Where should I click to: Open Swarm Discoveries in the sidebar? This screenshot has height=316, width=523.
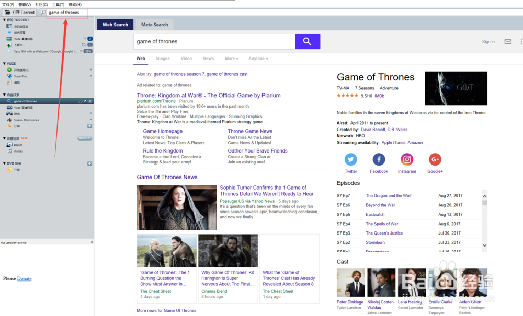(22, 120)
